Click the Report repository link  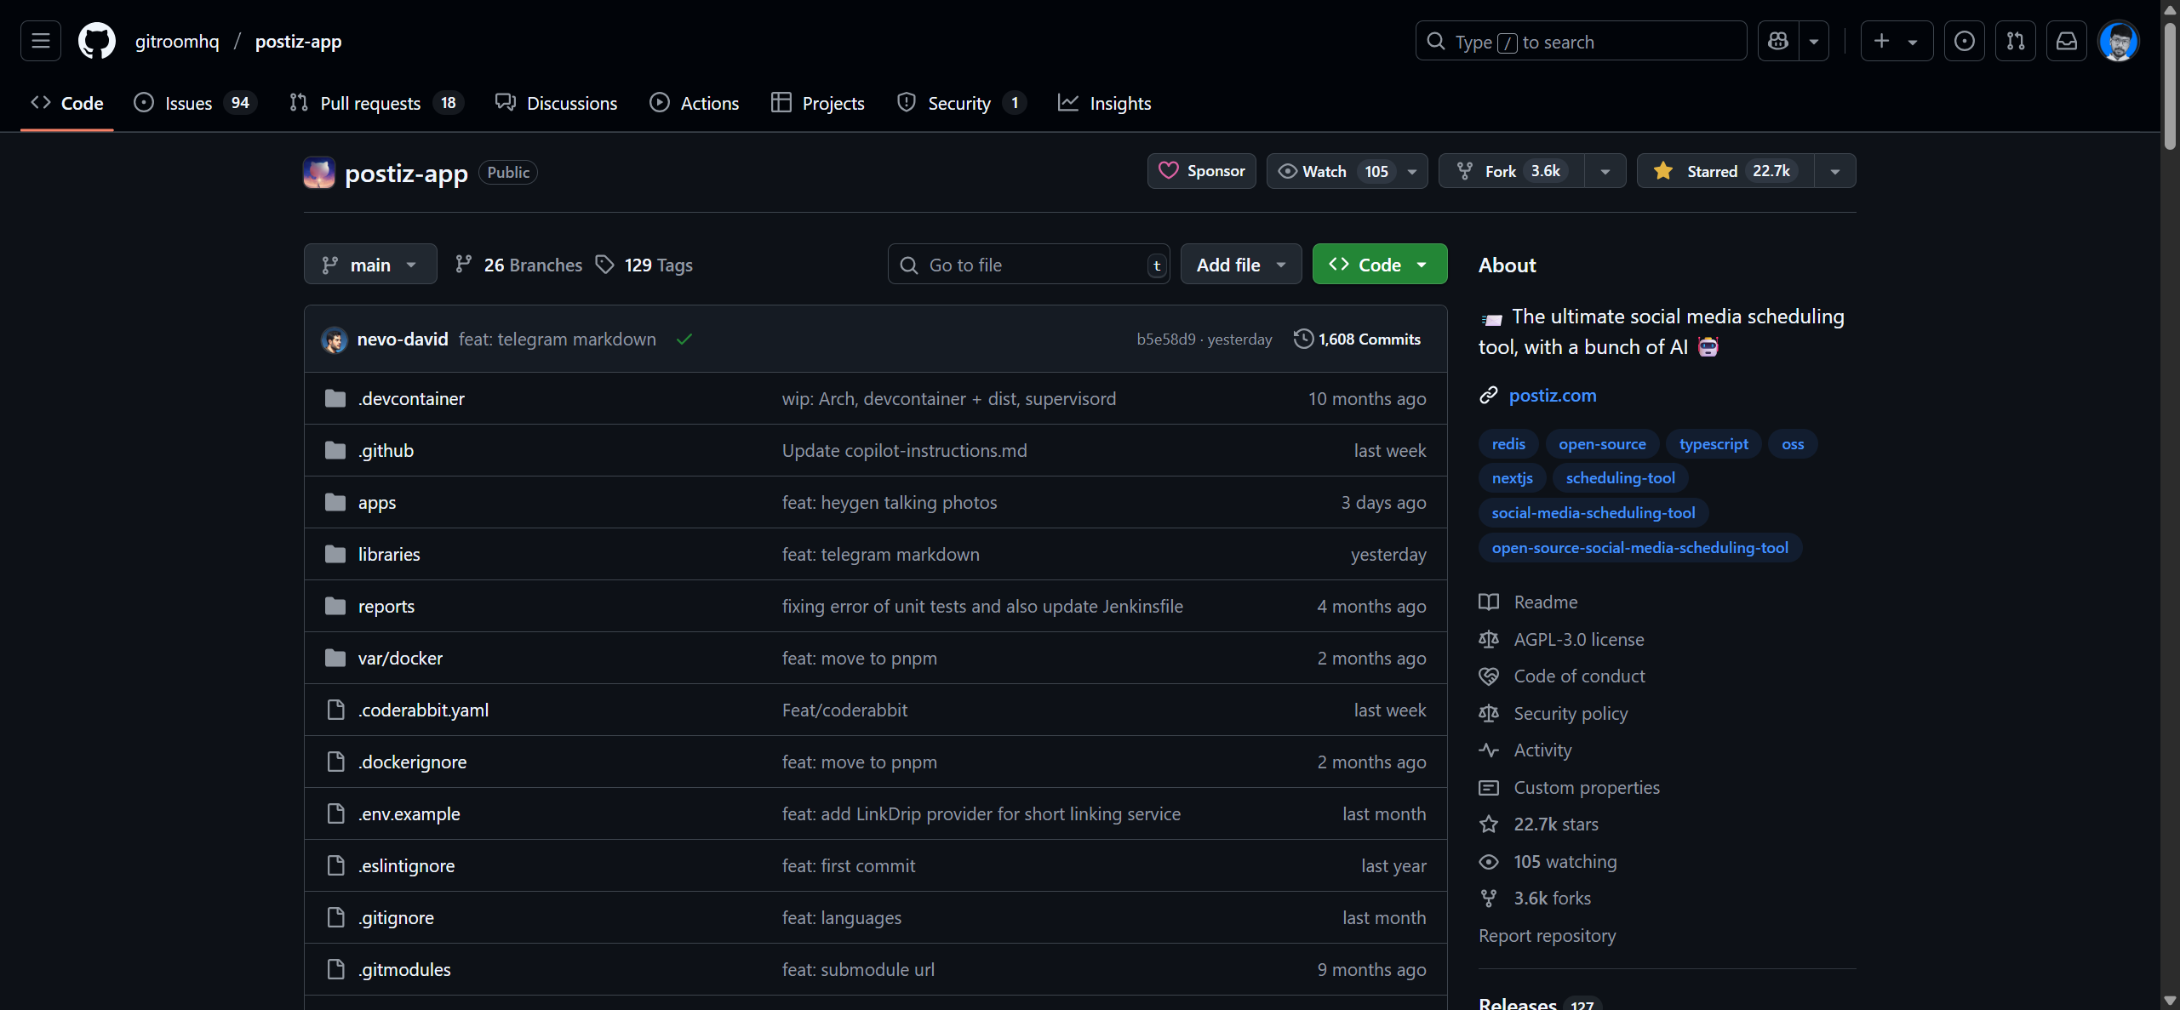coord(1547,935)
